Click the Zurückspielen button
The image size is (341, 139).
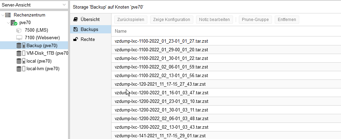click(131, 20)
